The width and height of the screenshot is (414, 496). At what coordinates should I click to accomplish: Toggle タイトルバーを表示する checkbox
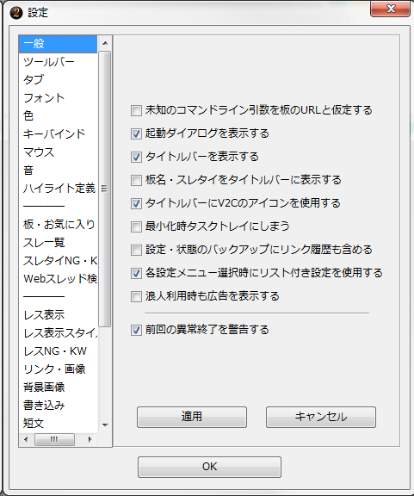click(136, 158)
